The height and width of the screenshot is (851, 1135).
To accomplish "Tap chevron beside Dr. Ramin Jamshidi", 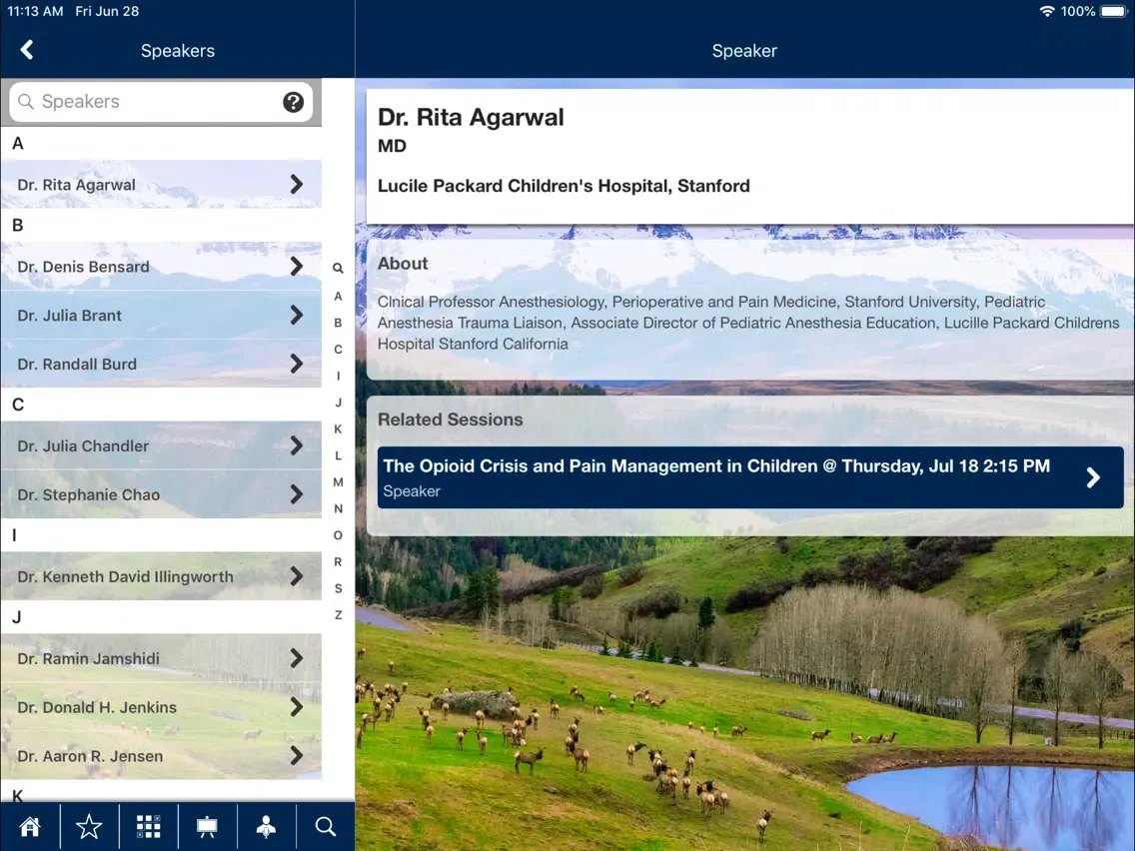I will [x=297, y=658].
